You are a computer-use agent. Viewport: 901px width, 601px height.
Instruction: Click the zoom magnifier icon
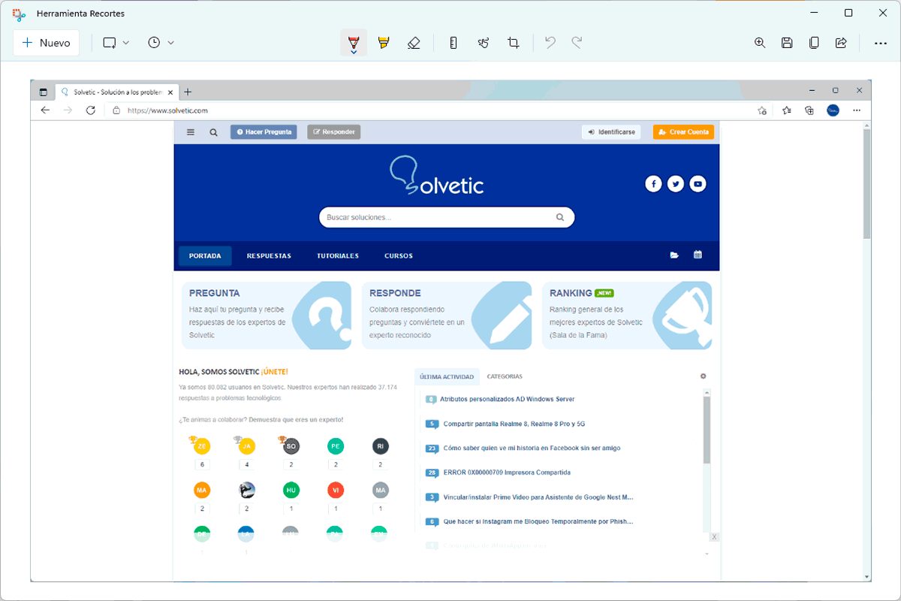point(760,43)
